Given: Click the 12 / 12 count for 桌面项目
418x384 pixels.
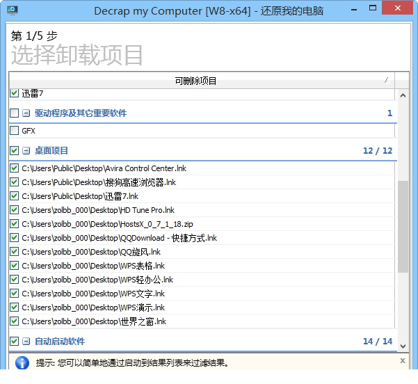Looking at the screenshot, I should pos(378,151).
